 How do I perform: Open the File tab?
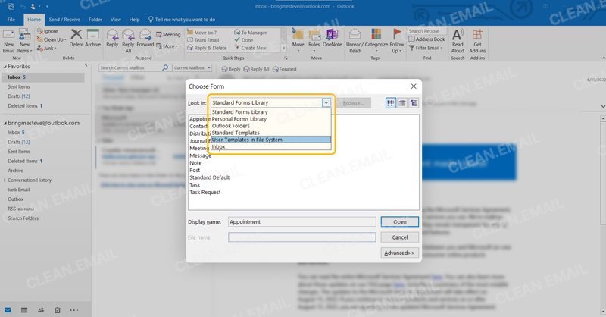[x=11, y=20]
